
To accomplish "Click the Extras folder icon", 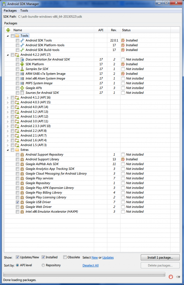I will 17,150.
